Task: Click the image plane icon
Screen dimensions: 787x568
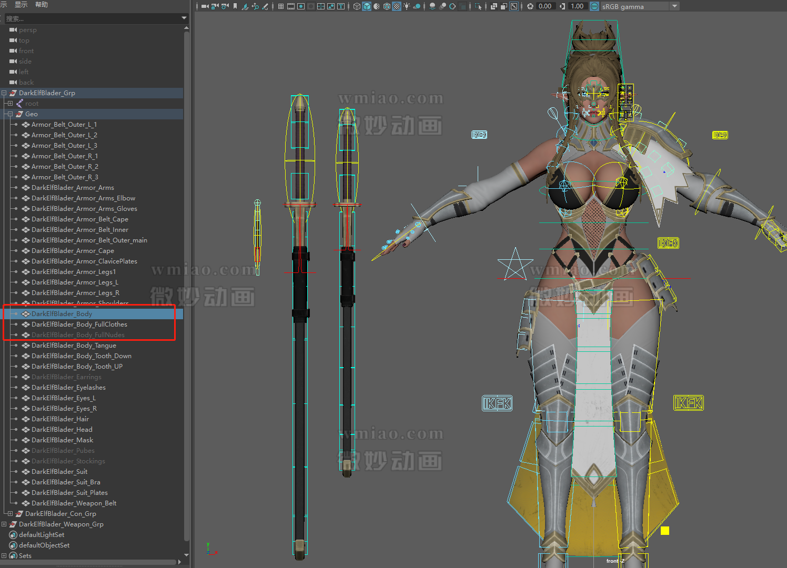Action: [x=245, y=6]
